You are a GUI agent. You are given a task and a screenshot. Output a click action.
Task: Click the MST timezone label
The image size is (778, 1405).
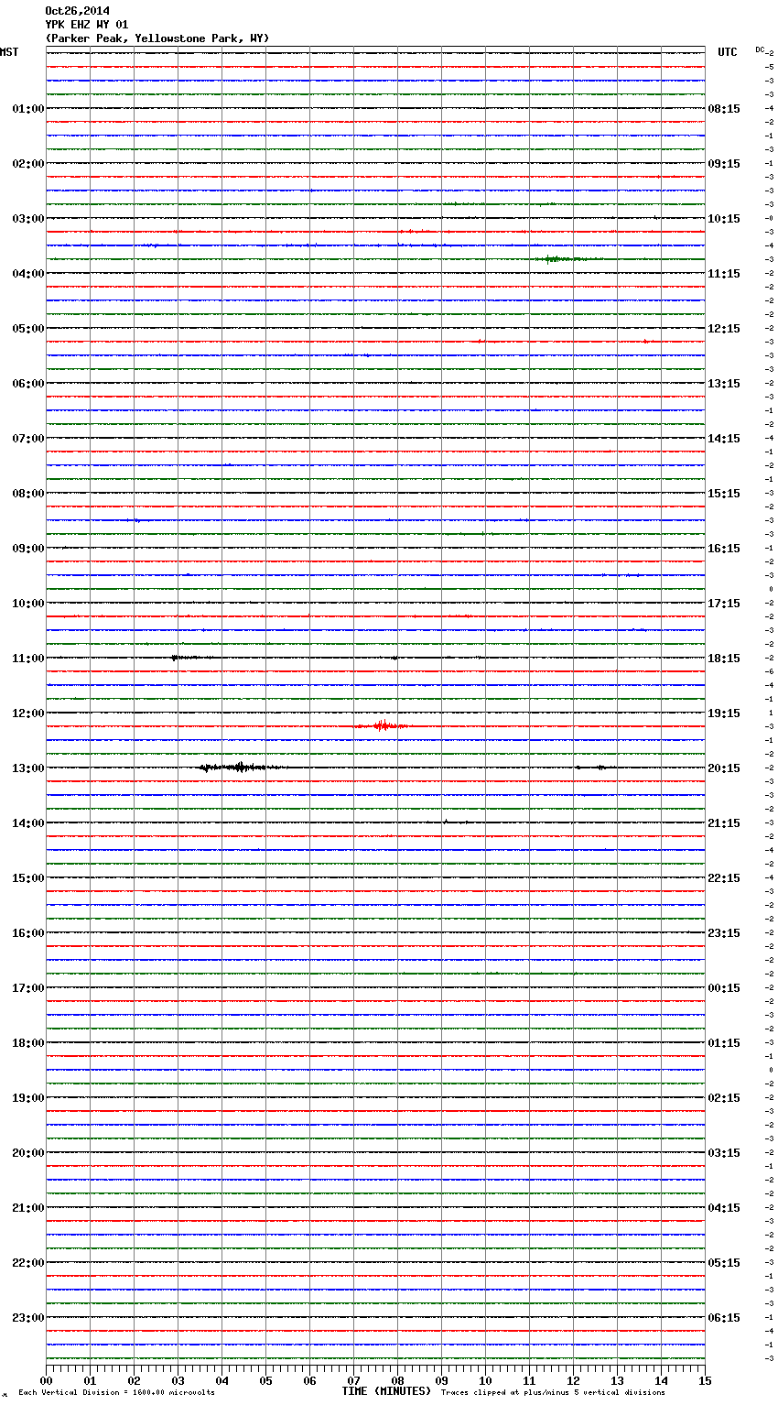[9, 52]
